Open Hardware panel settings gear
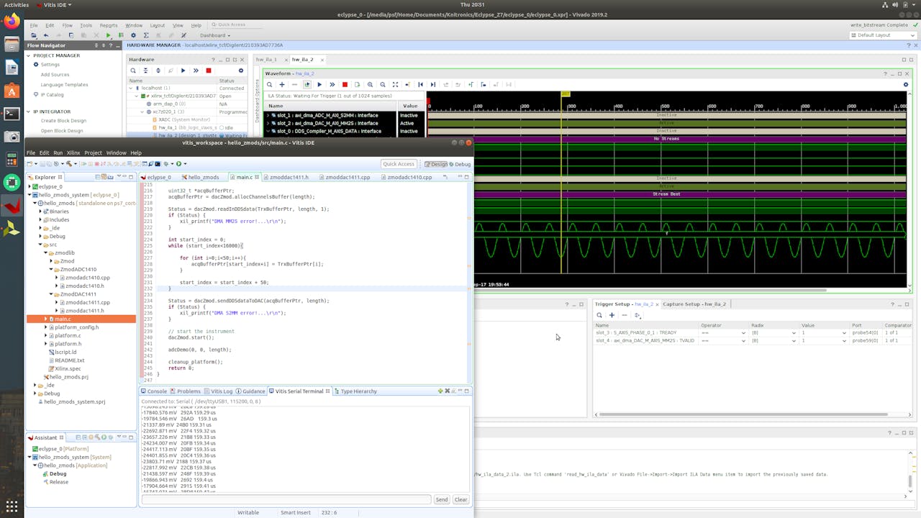The image size is (921, 518). tap(241, 71)
